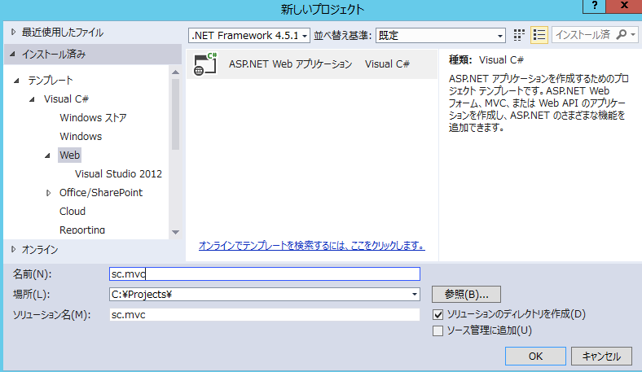
Task: Select the Web template category
Action: [x=69, y=155]
